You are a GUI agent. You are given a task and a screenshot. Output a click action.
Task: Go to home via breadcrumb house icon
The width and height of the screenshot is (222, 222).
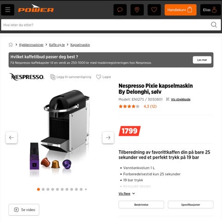pos(11,45)
